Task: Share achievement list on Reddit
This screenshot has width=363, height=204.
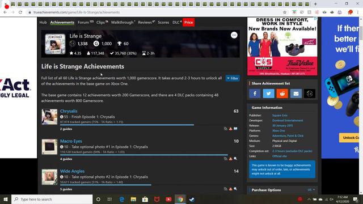Action: coord(282,93)
